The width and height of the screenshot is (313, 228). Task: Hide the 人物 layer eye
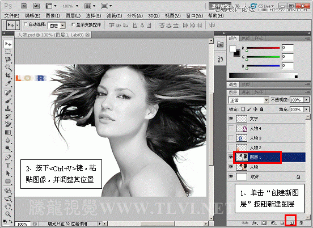231,167
